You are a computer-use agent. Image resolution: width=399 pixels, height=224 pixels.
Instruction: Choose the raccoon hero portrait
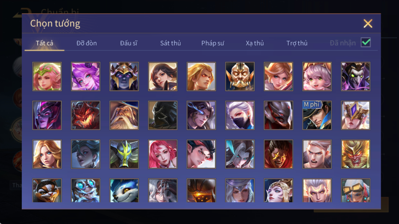[47, 191]
